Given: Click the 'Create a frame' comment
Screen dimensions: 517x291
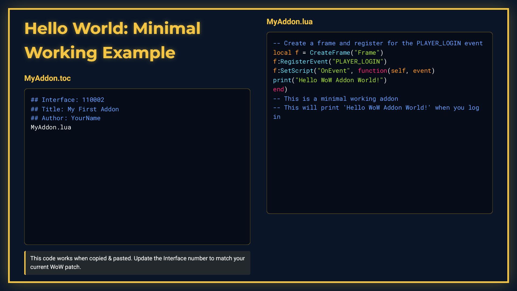Looking at the screenshot, I should tap(378, 43).
